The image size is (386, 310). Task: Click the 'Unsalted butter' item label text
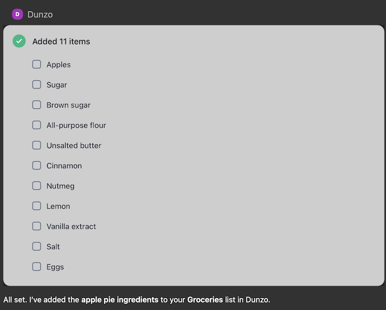point(74,145)
